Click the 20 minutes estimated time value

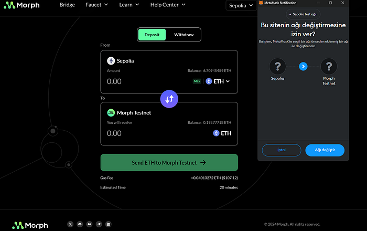(x=229, y=187)
